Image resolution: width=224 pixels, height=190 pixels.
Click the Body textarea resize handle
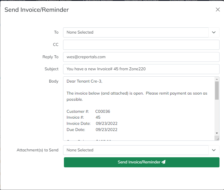point(217,138)
